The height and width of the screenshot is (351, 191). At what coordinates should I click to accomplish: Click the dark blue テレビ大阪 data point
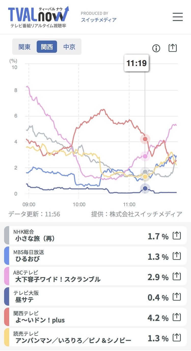click(x=145, y=188)
